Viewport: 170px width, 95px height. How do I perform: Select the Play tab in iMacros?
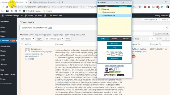[x=103, y=39]
